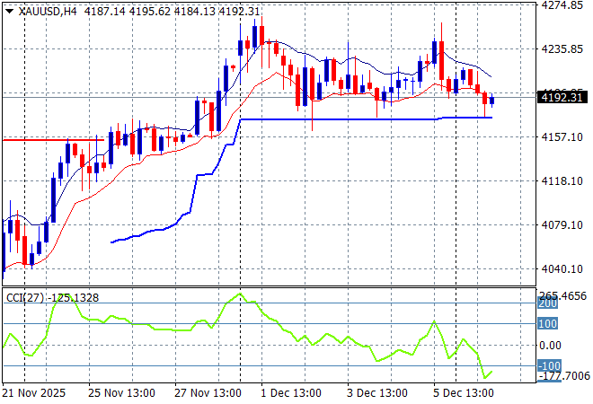Open the chart menu triangle beside XAUUSD

click(9, 12)
